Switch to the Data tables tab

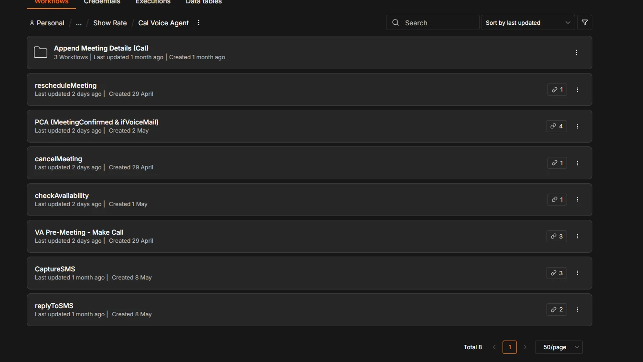204,2
